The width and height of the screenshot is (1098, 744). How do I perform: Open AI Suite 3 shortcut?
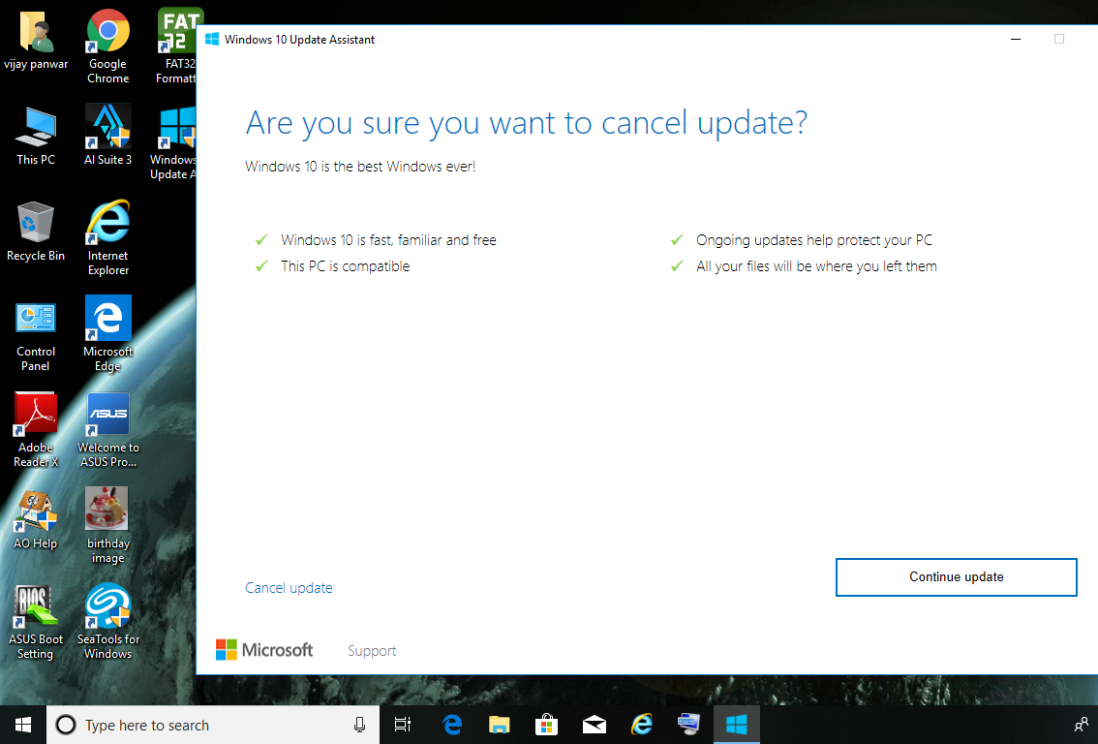[x=107, y=136]
